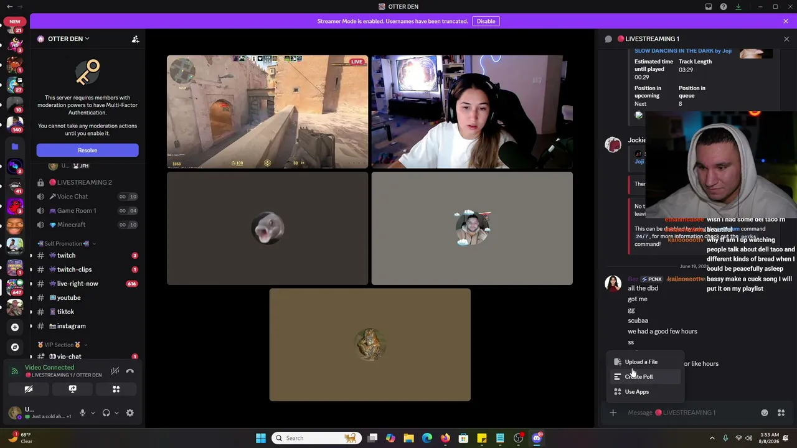Open the Discover servers compass icon
The height and width of the screenshot is (448, 797).
coord(15,347)
